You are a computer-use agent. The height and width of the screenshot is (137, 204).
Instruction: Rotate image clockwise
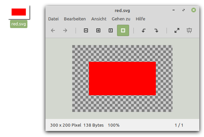(156, 30)
